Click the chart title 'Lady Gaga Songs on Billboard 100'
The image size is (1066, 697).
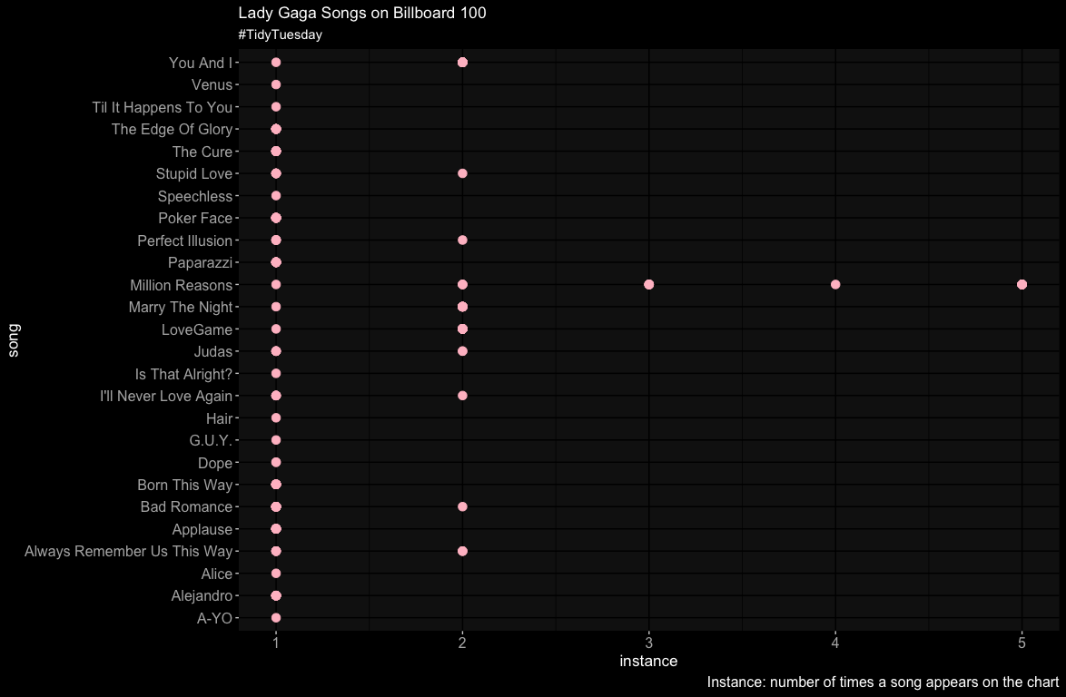click(362, 13)
